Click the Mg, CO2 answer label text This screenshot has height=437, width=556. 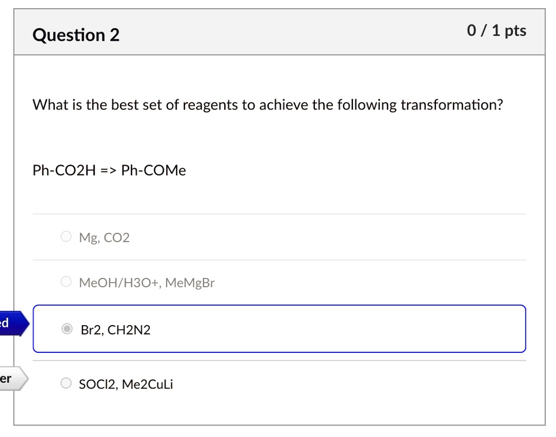[x=104, y=237]
